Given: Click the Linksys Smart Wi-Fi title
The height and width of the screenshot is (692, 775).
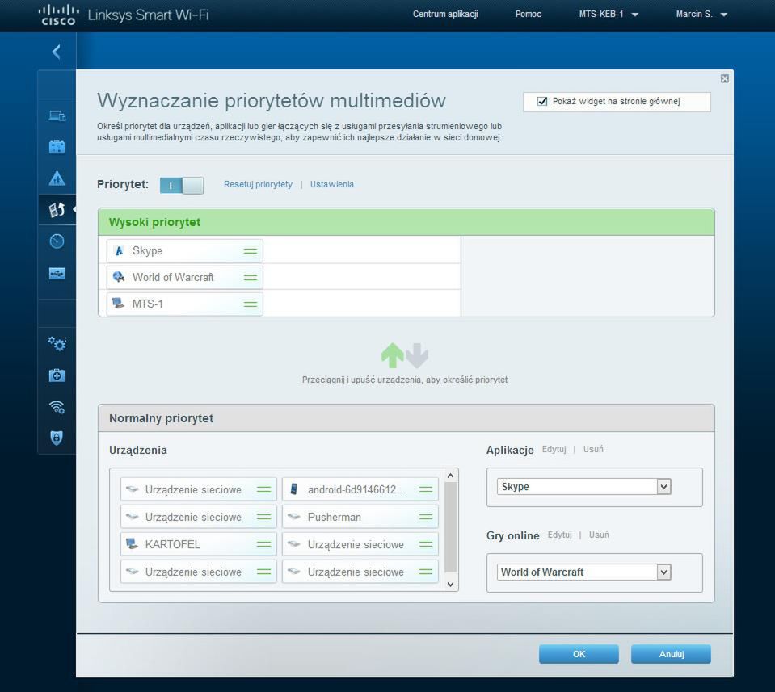Looking at the screenshot, I should pyautogui.click(x=148, y=15).
